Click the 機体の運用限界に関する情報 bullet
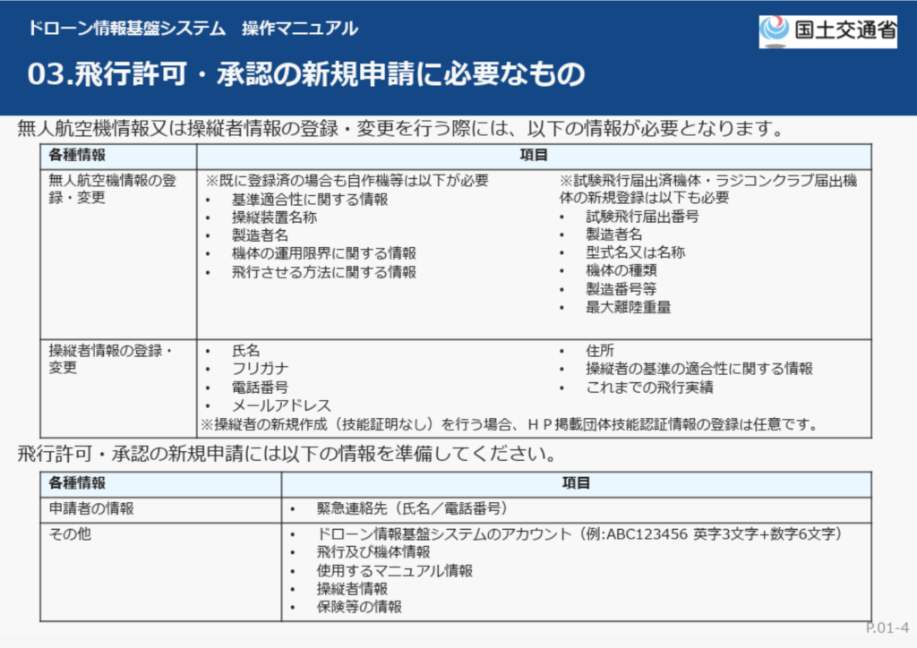Viewport: 917px width, 648px height. pos(323,253)
